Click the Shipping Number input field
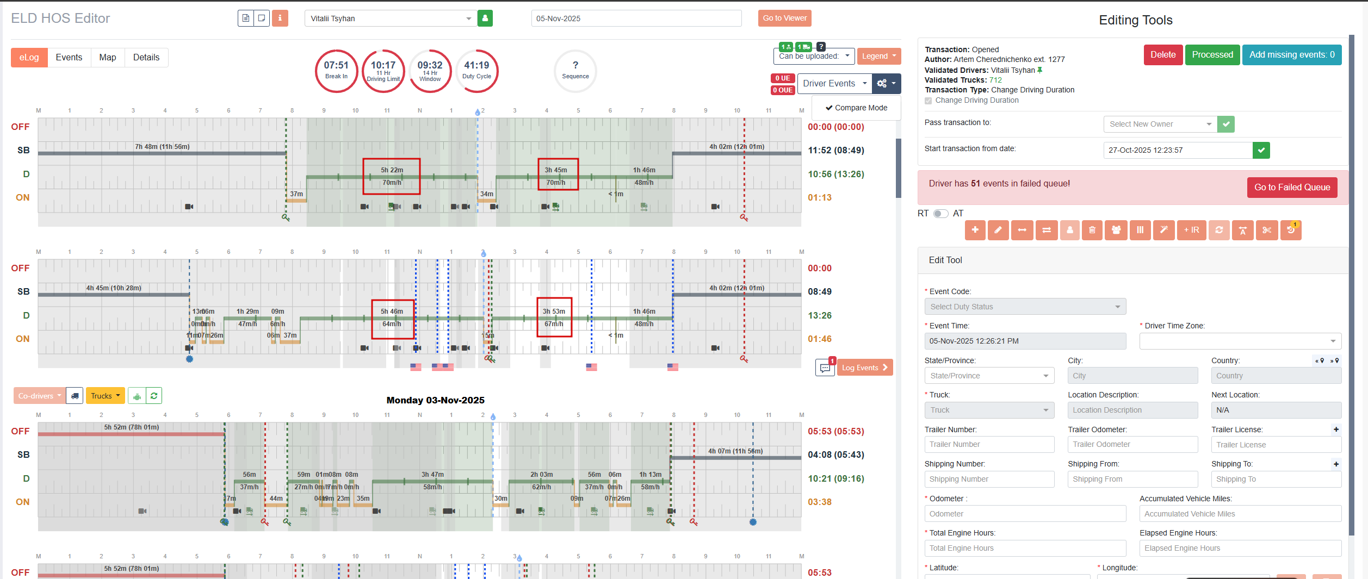The image size is (1368, 579). pos(989,479)
